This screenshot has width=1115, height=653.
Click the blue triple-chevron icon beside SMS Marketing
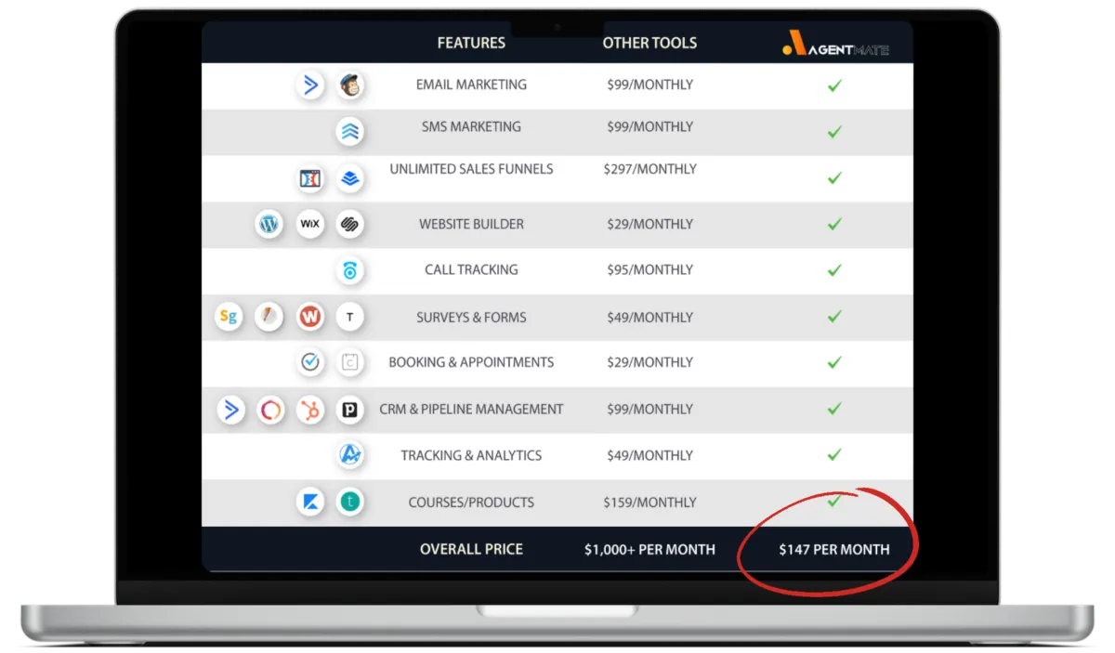[350, 131]
